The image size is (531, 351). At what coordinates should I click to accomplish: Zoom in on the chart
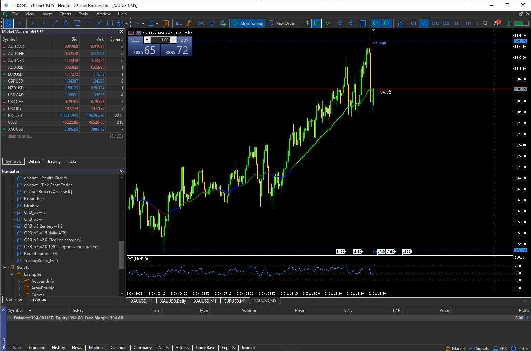341,23
